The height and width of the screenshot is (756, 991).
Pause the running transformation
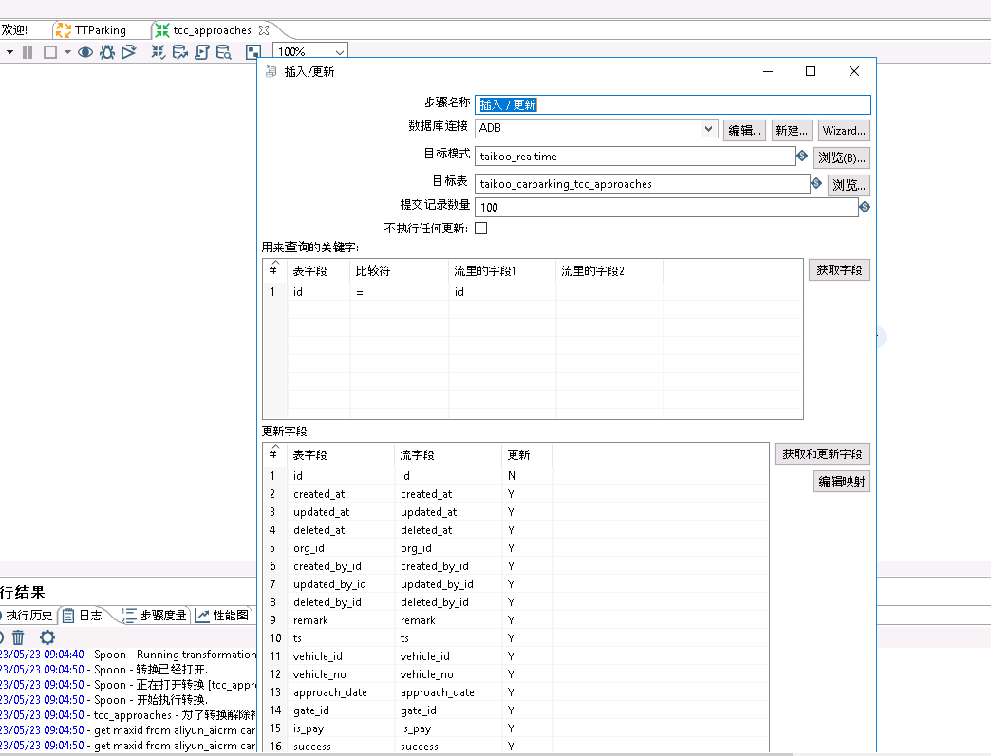click(28, 52)
